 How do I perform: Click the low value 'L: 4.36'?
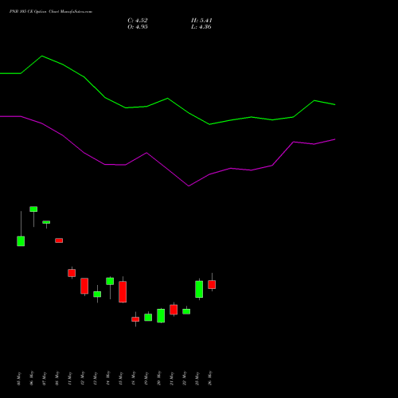point(201,27)
